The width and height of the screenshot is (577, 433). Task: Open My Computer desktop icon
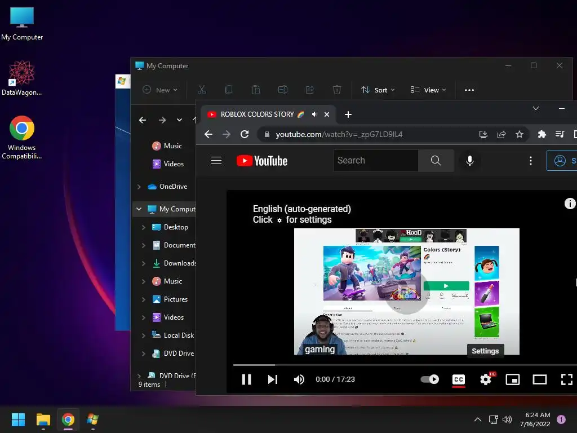click(x=22, y=24)
